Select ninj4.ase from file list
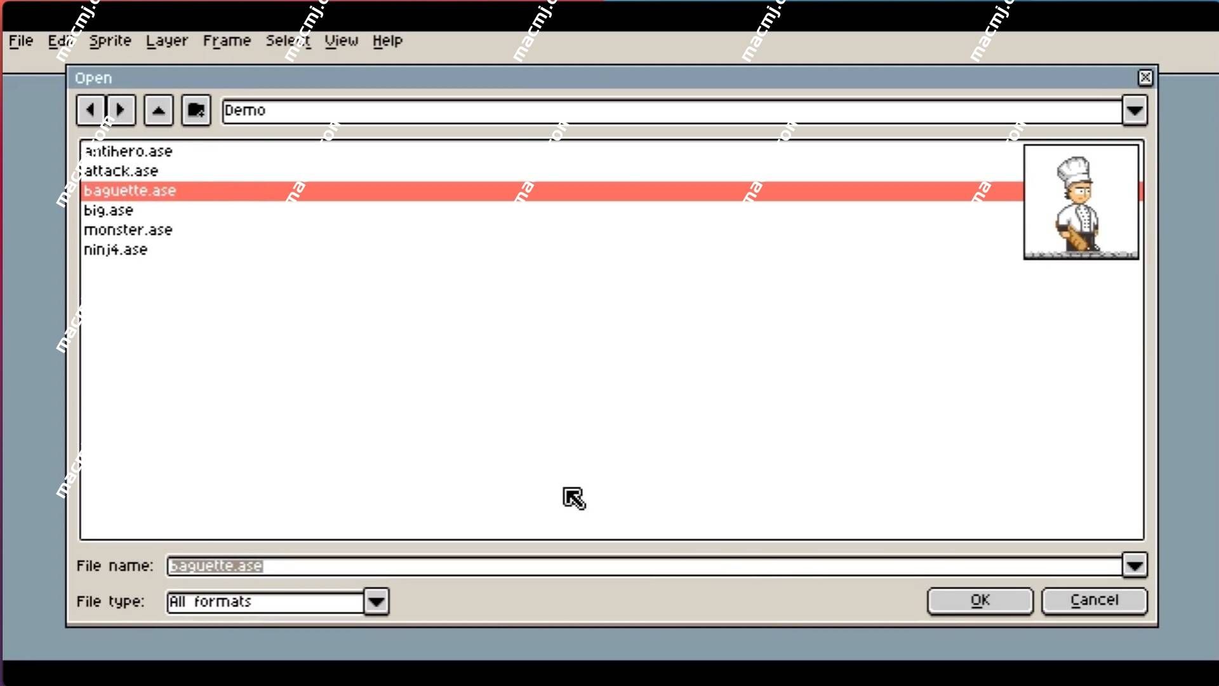 [x=116, y=250]
